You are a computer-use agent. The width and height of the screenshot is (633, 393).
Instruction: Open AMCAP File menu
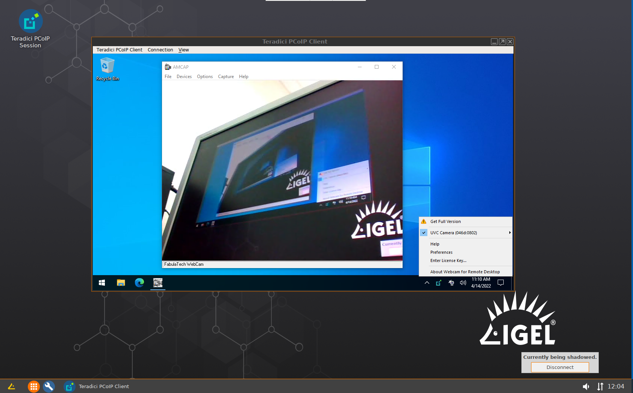click(x=168, y=77)
